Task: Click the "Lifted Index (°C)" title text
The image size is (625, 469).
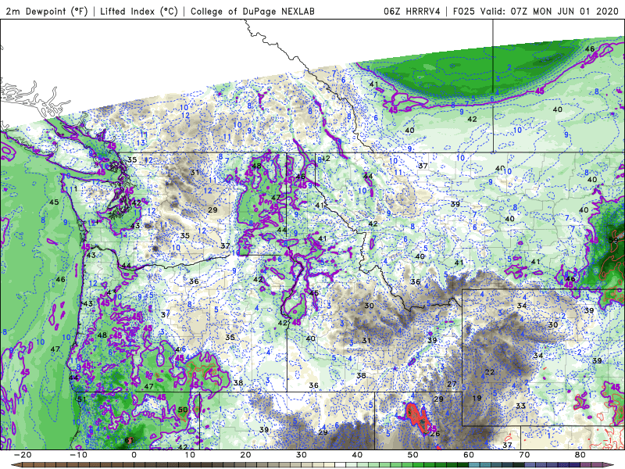Action: pos(139,11)
